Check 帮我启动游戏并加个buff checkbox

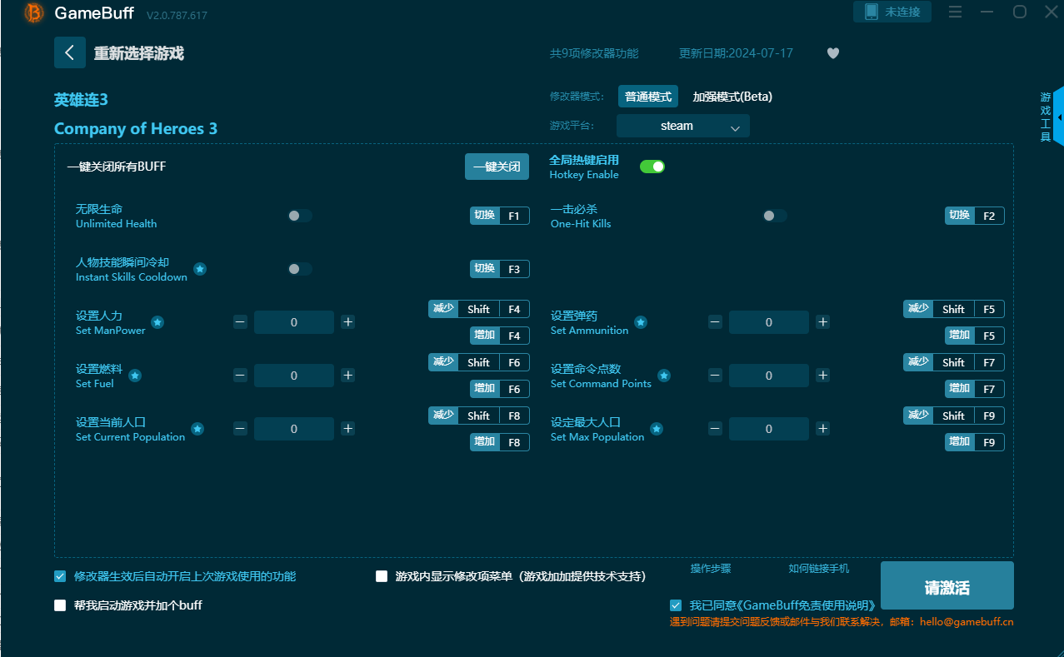pos(60,605)
